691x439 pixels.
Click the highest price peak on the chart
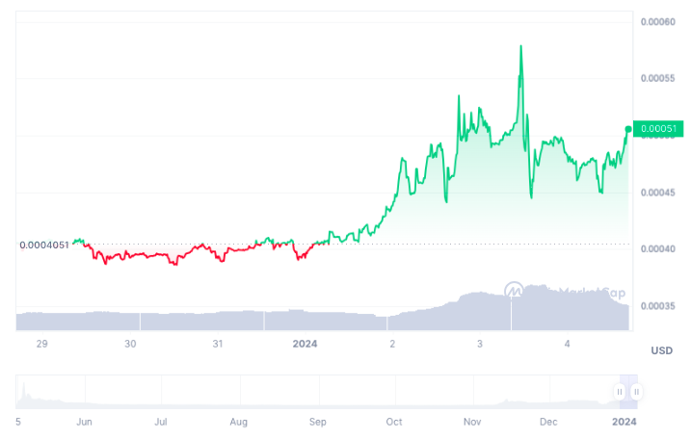point(521,46)
